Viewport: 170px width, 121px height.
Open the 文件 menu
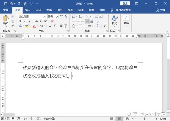[x=6, y=10]
